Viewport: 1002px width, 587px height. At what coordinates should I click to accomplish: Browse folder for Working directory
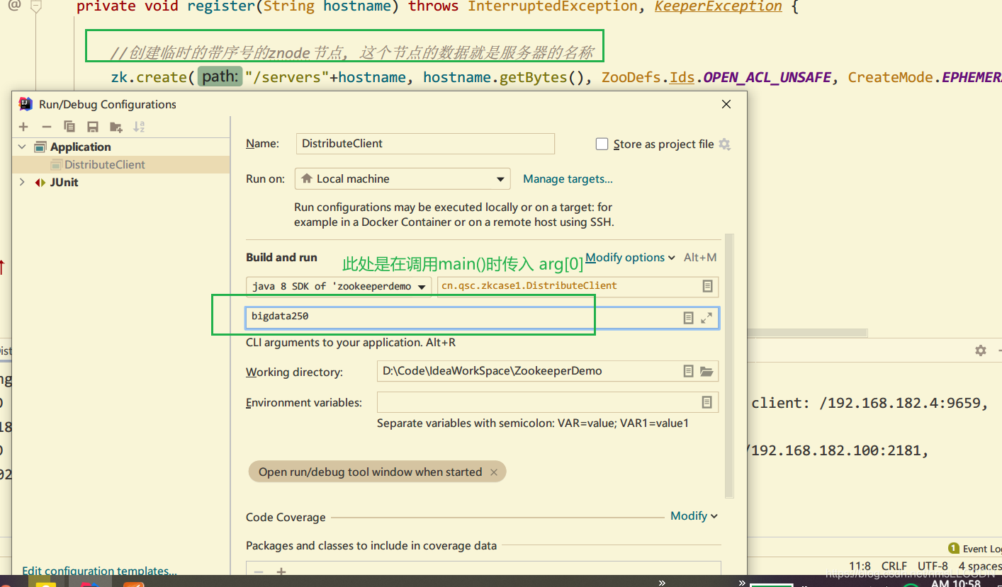(707, 371)
